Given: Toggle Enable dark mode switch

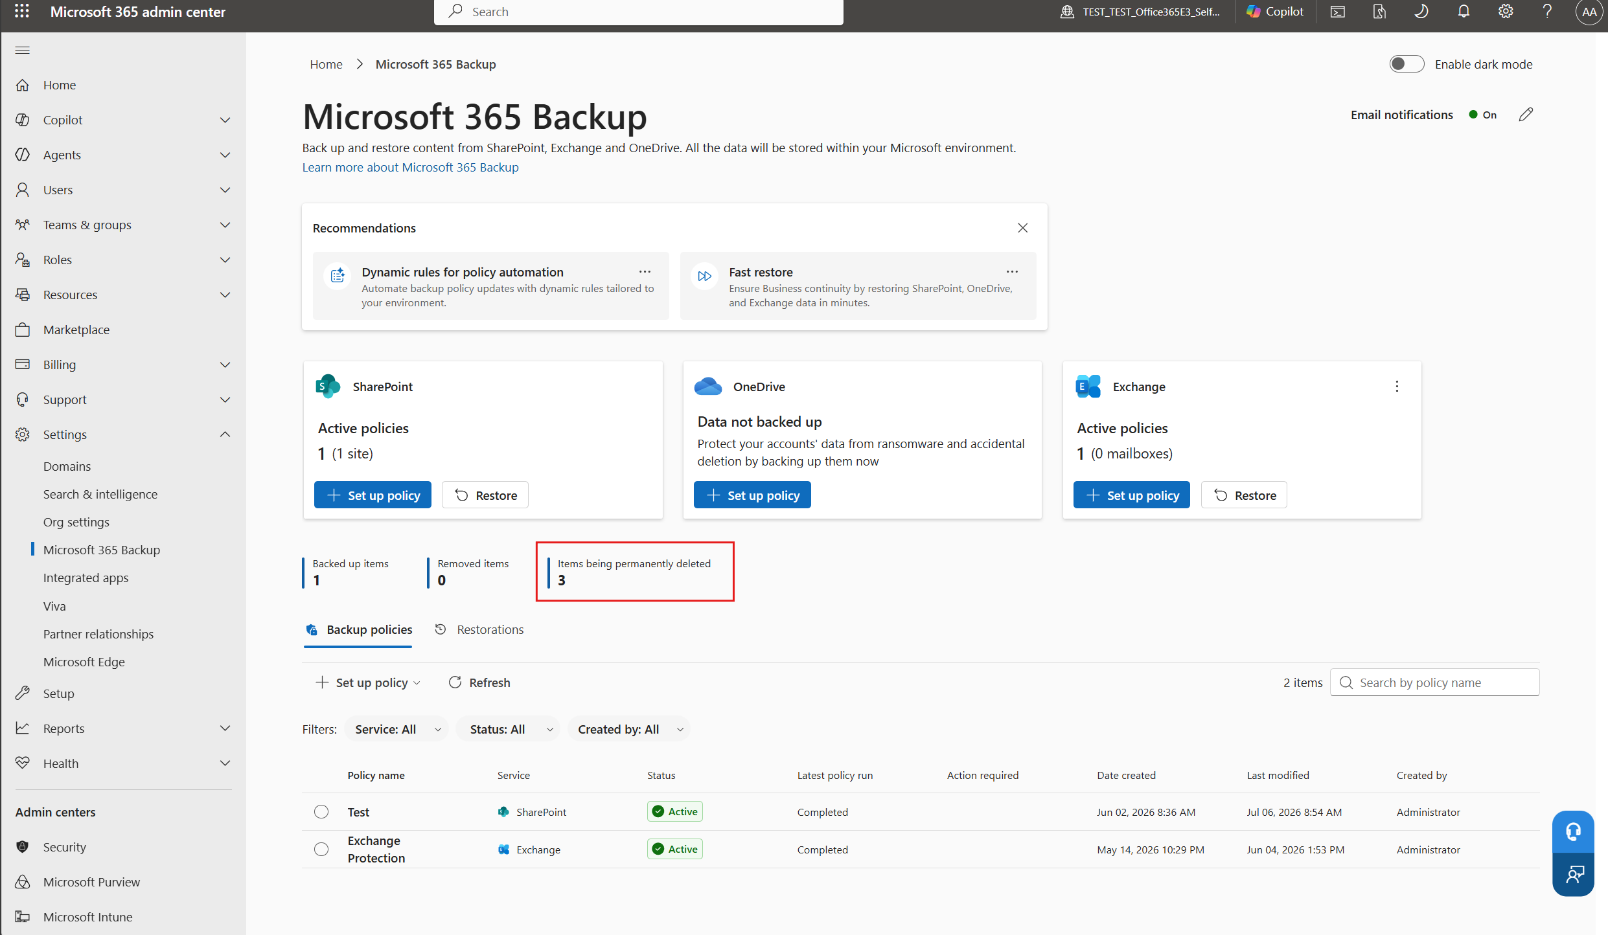Looking at the screenshot, I should pyautogui.click(x=1407, y=64).
